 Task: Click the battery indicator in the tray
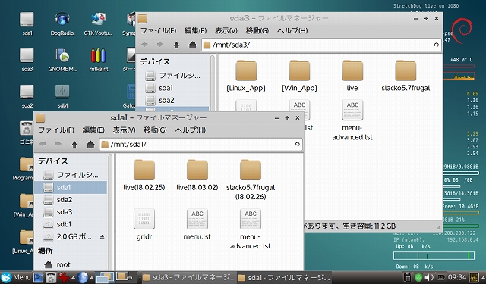(440, 277)
